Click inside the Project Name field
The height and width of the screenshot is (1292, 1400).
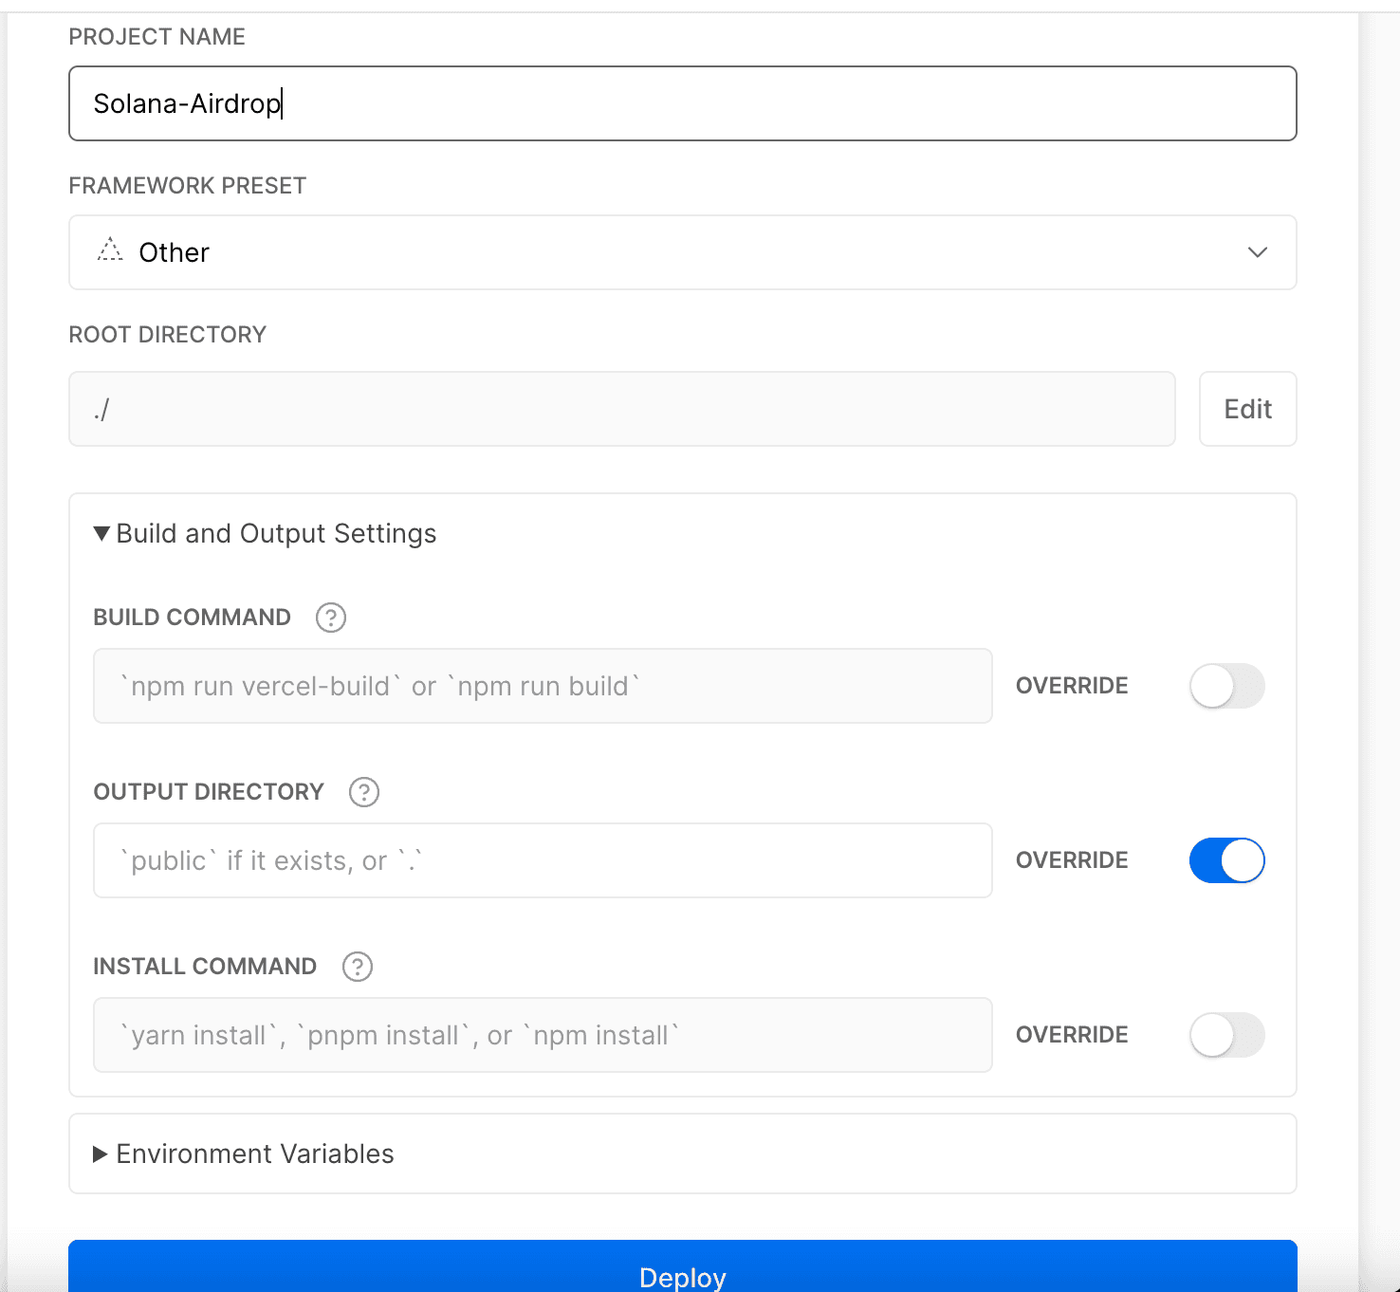682,103
